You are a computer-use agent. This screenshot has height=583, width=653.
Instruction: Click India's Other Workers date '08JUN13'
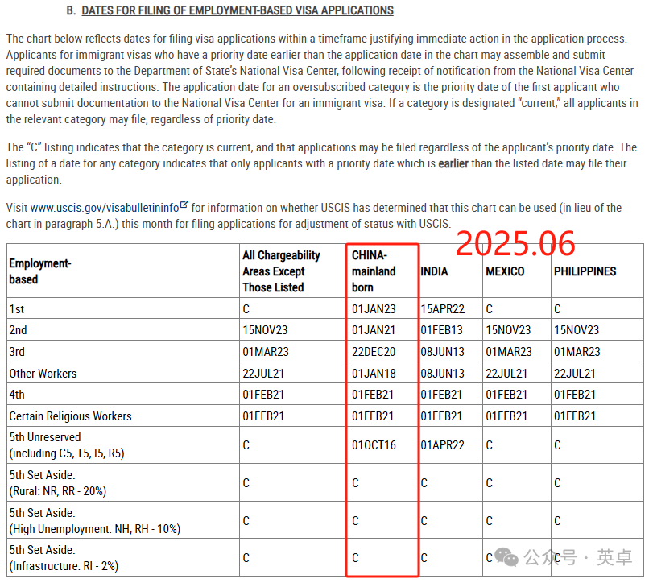point(443,374)
